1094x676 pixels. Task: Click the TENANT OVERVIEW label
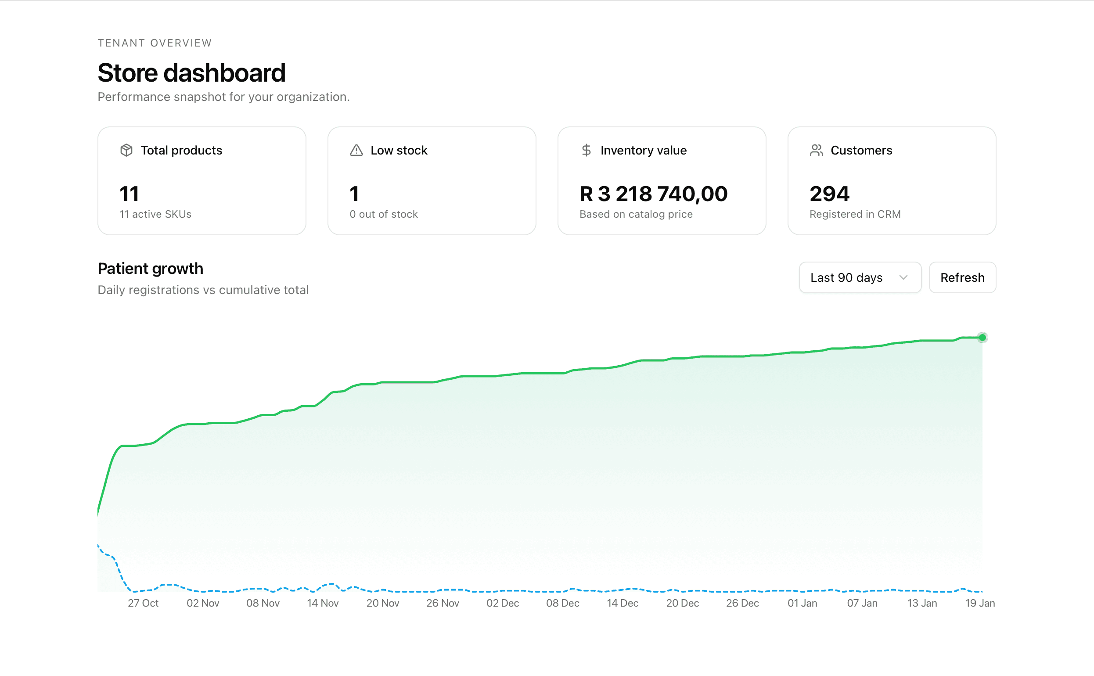[x=154, y=43]
